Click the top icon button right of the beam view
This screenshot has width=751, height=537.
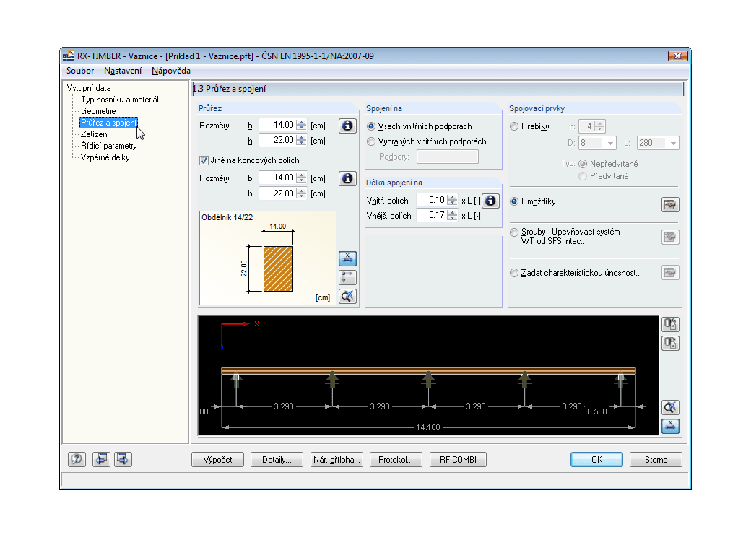(670, 325)
